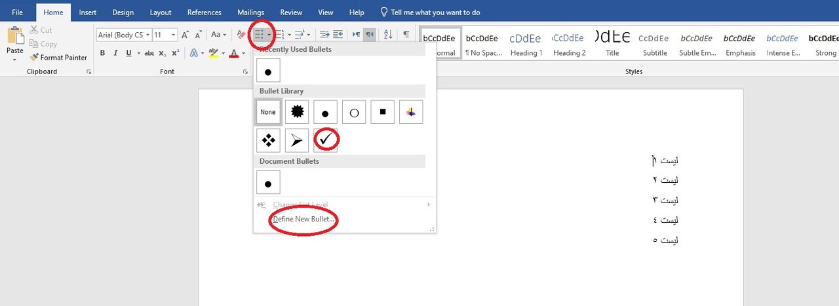This screenshot has width=839, height=306.
Task: Pick the arrowhead bullet style
Action: (x=297, y=140)
